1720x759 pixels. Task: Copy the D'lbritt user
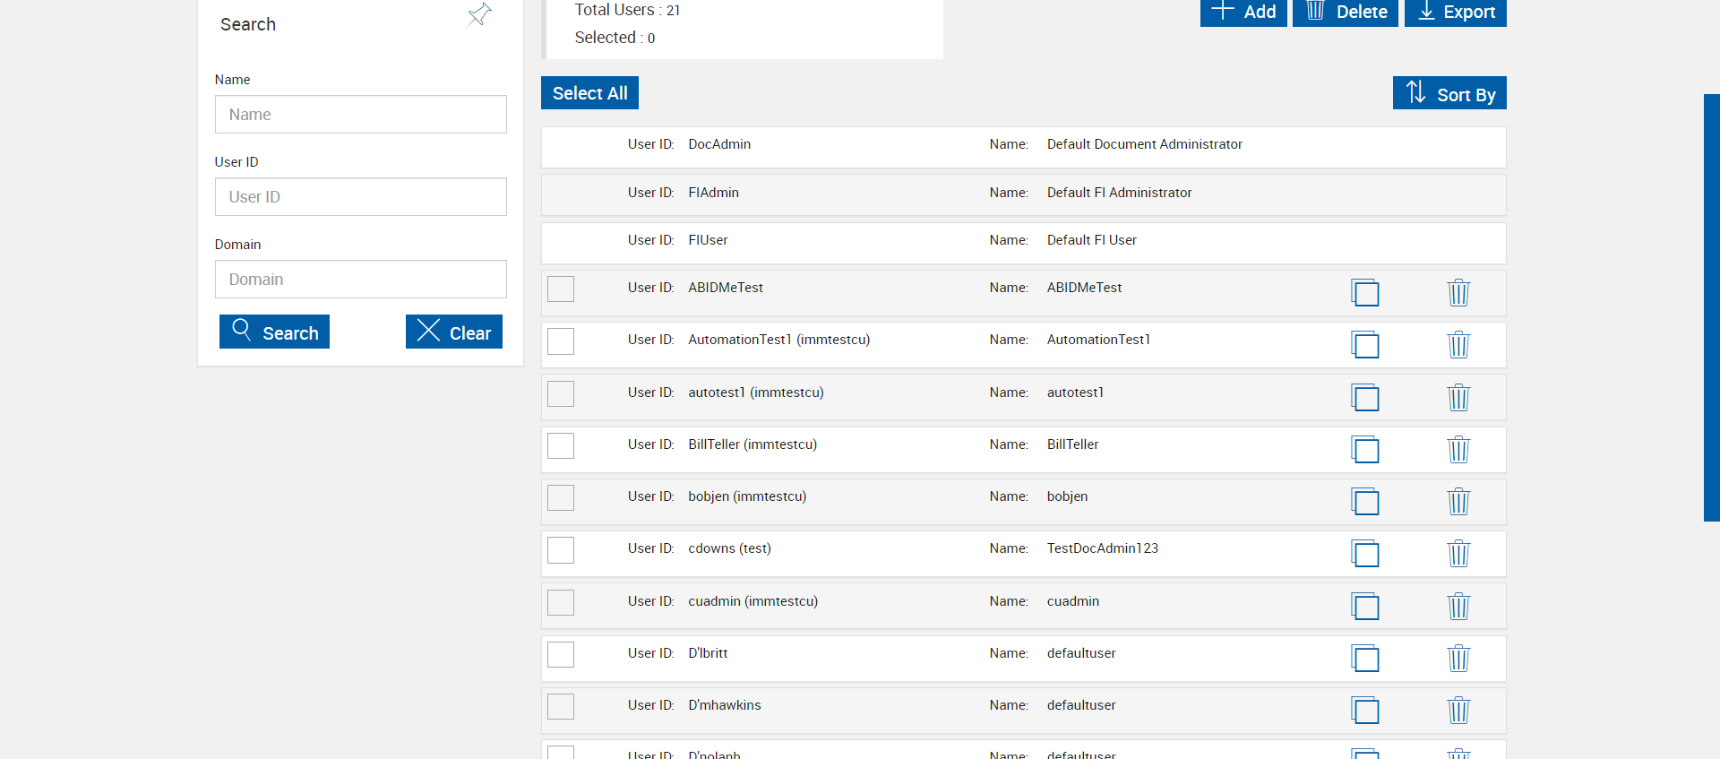pos(1365,658)
